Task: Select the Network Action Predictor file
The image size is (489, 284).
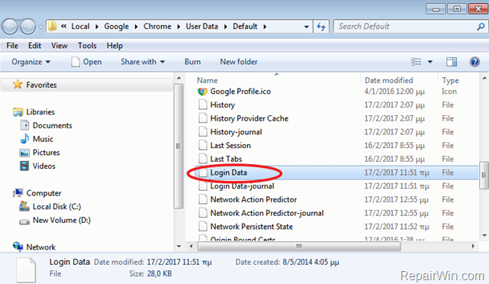Action: click(253, 199)
